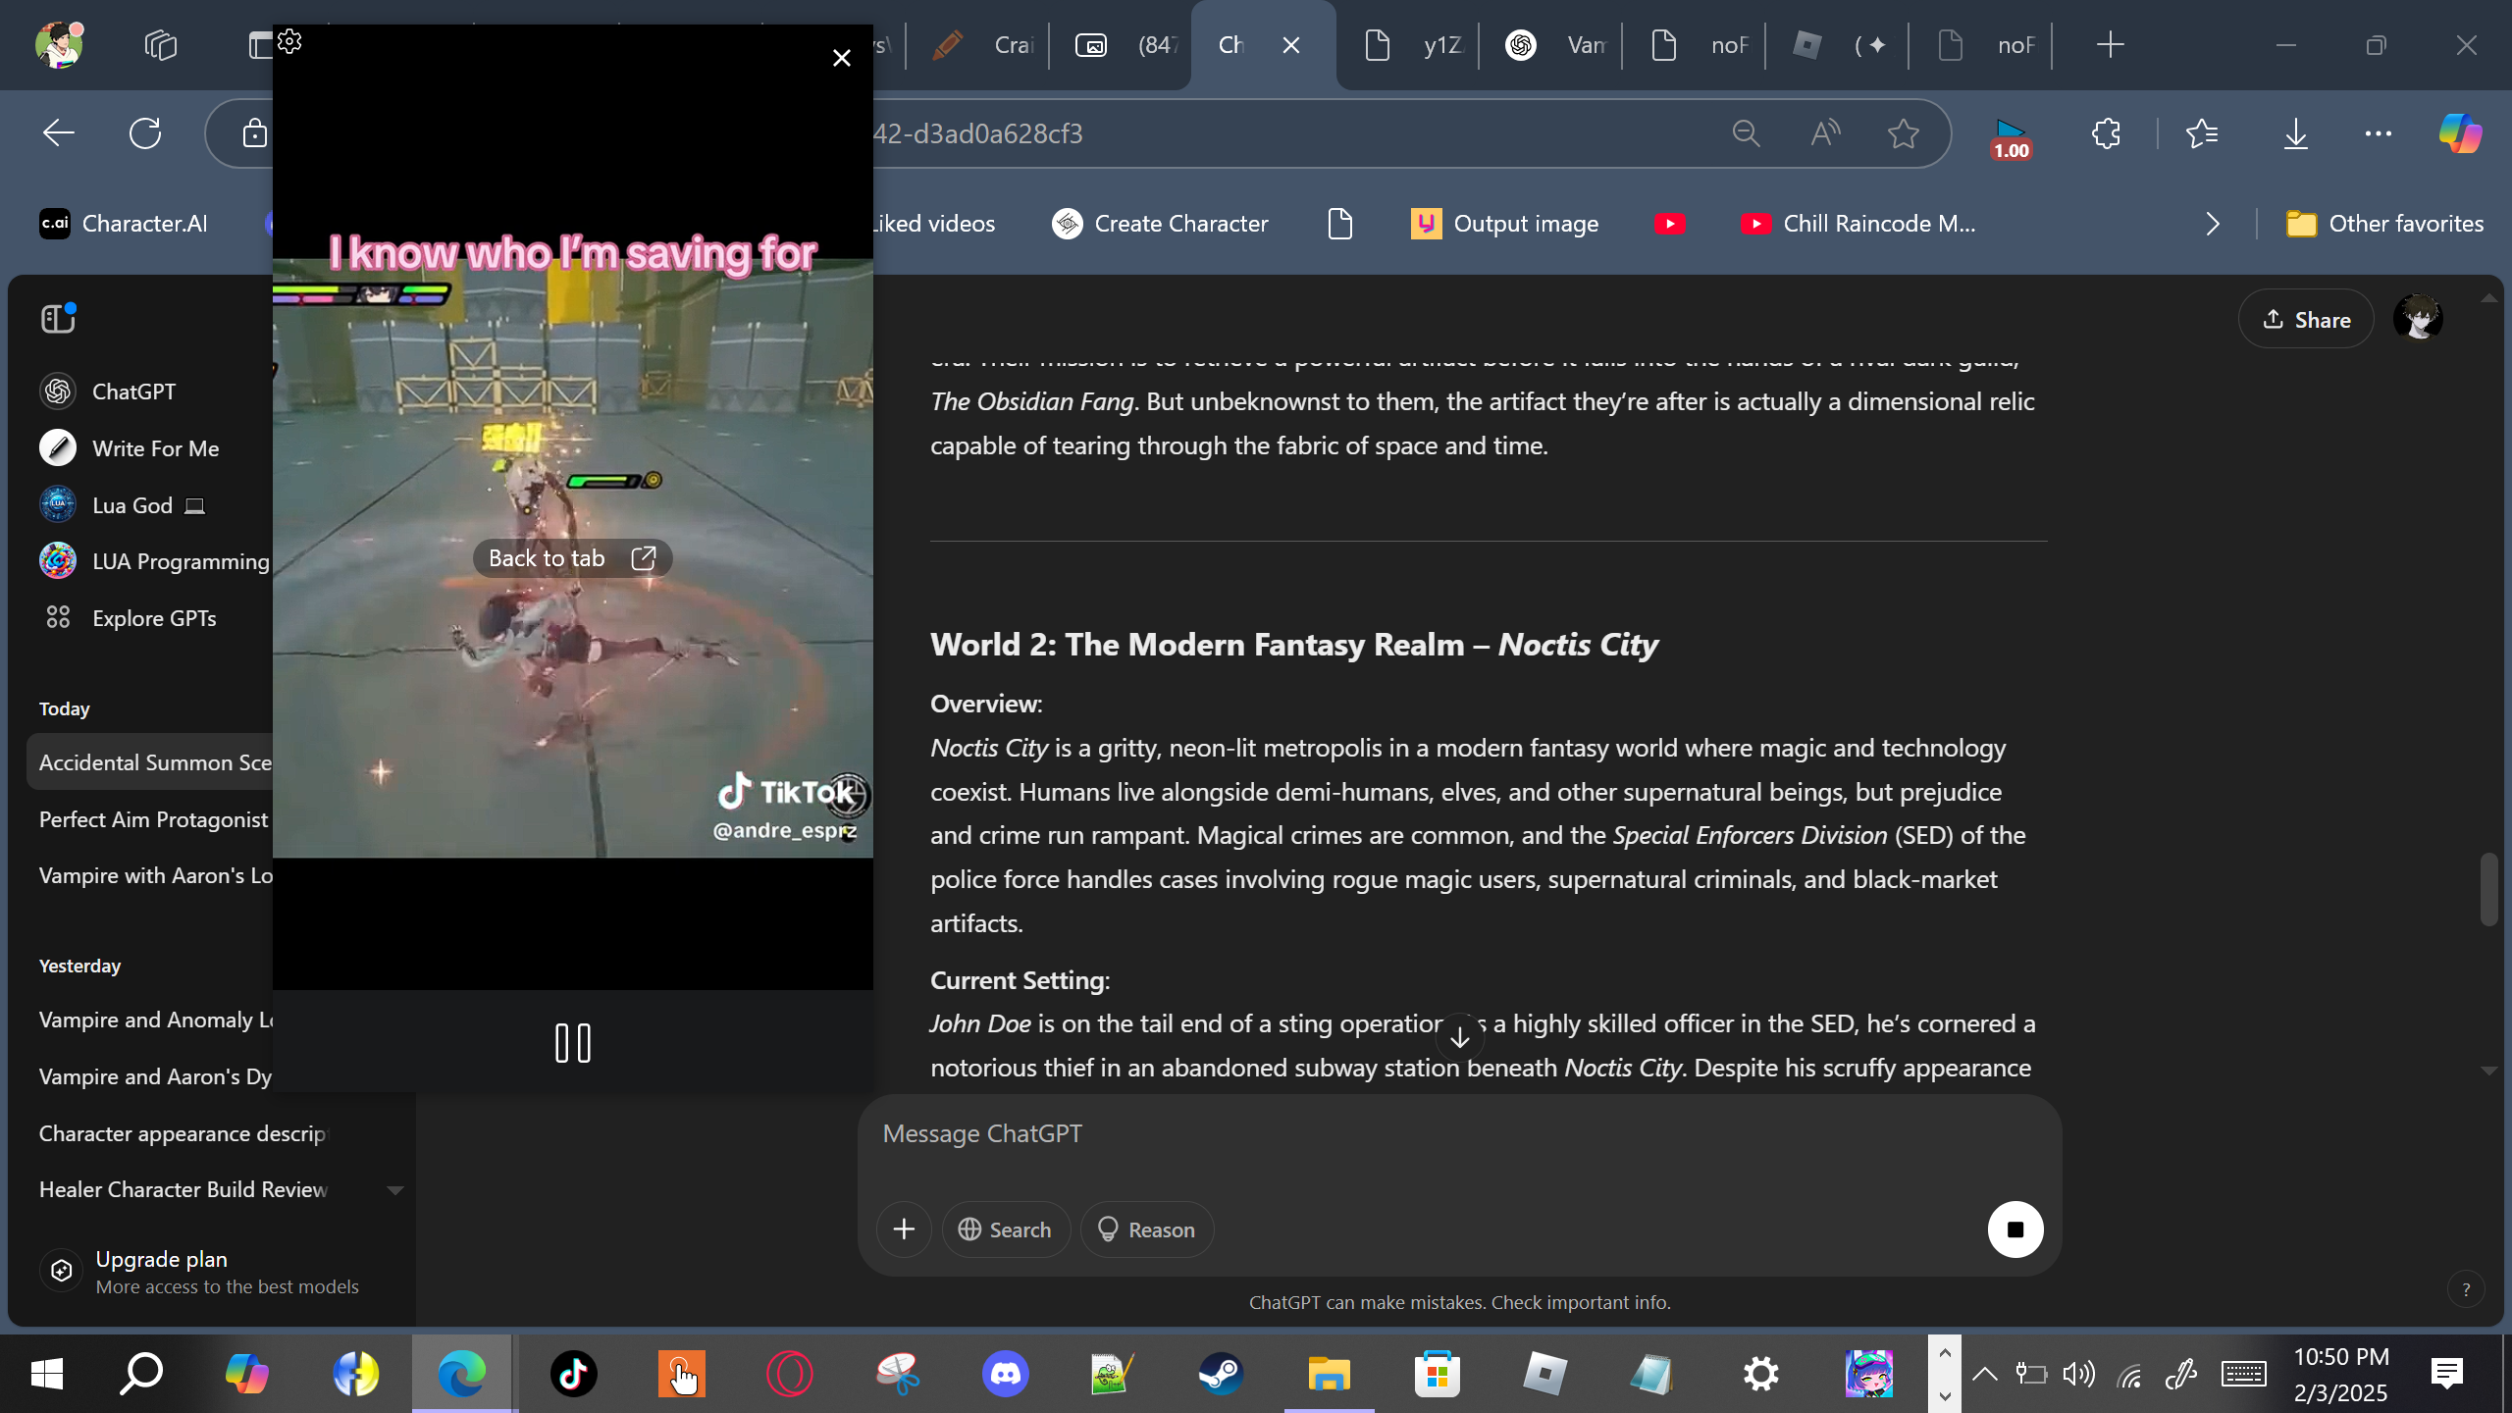Open the Workspaces button
This screenshot has height=1413, width=2512.
(x=161, y=45)
